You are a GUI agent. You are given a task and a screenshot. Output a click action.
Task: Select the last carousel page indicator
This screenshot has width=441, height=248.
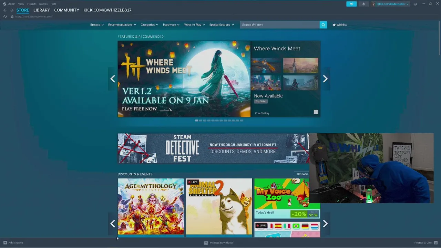point(242,121)
